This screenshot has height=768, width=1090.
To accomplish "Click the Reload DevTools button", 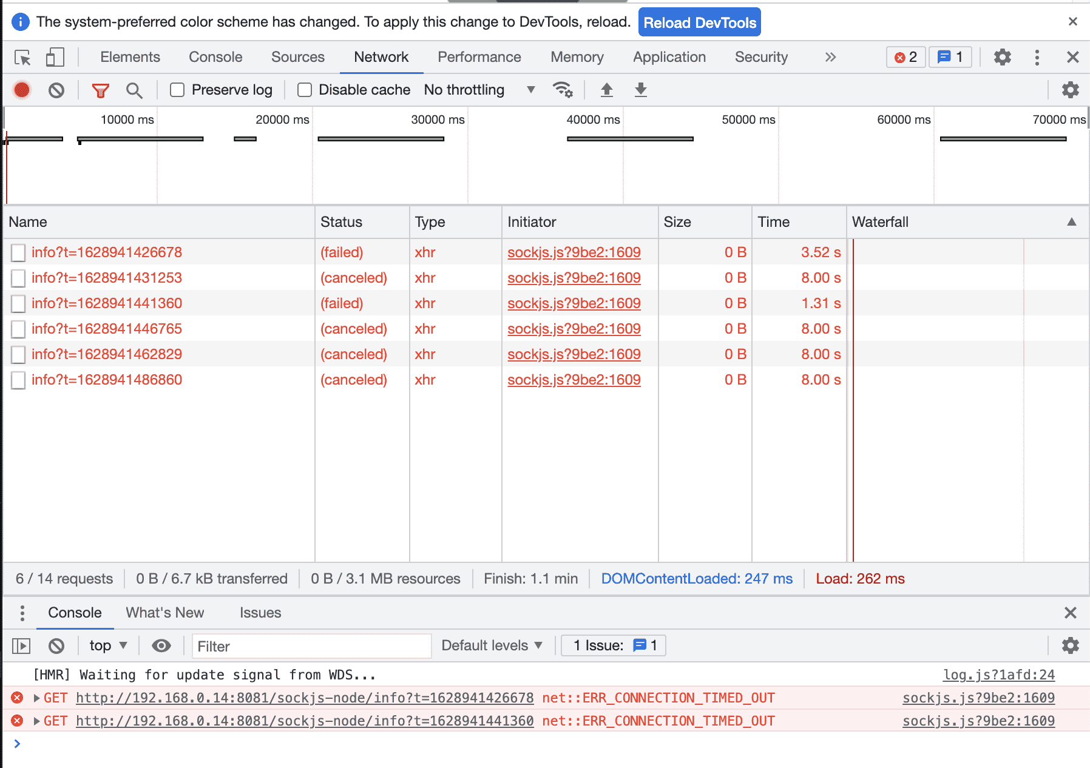I will (699, 22).
